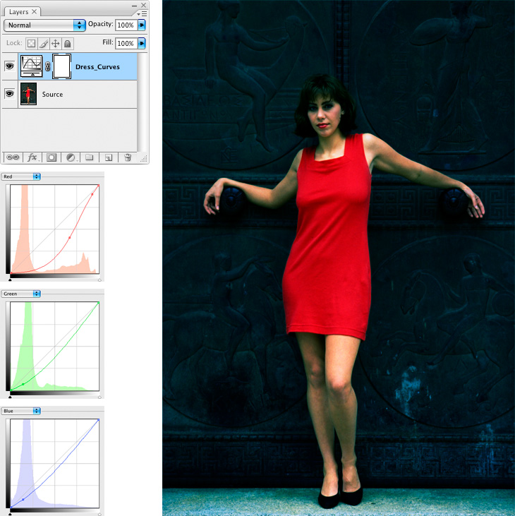Click the link layers icon
Viewport: 515px width, 516px height.
[x=13, y=157]
